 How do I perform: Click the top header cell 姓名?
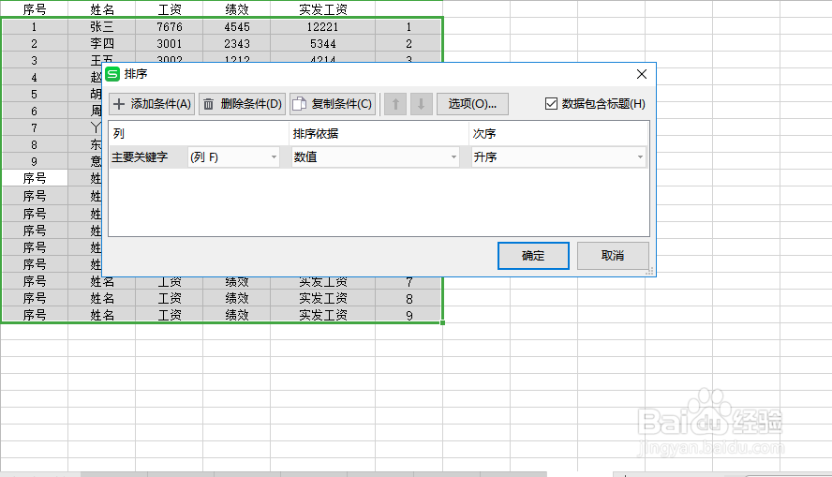[102, 9]
